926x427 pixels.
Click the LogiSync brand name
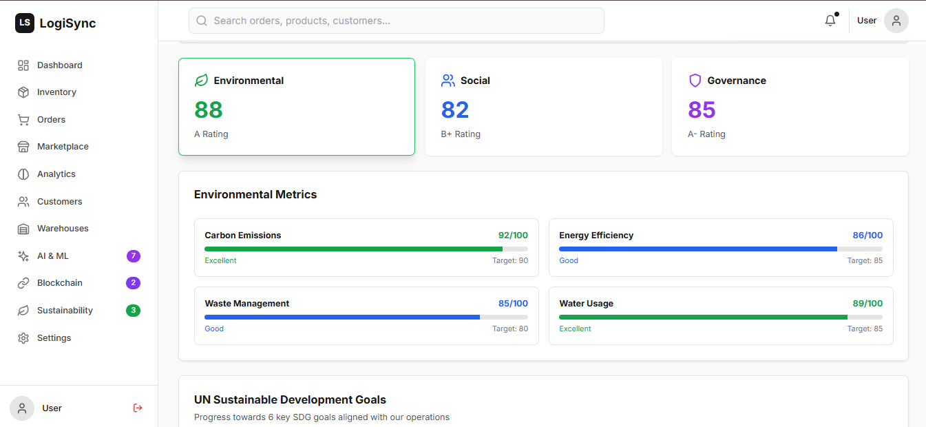coord(67,23)
